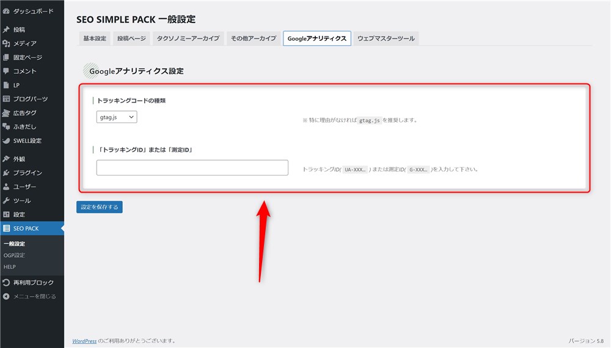The height and width of the screenshot is (348, 611).
Task: Open the コメント menu item
Action: pos(32,71)
